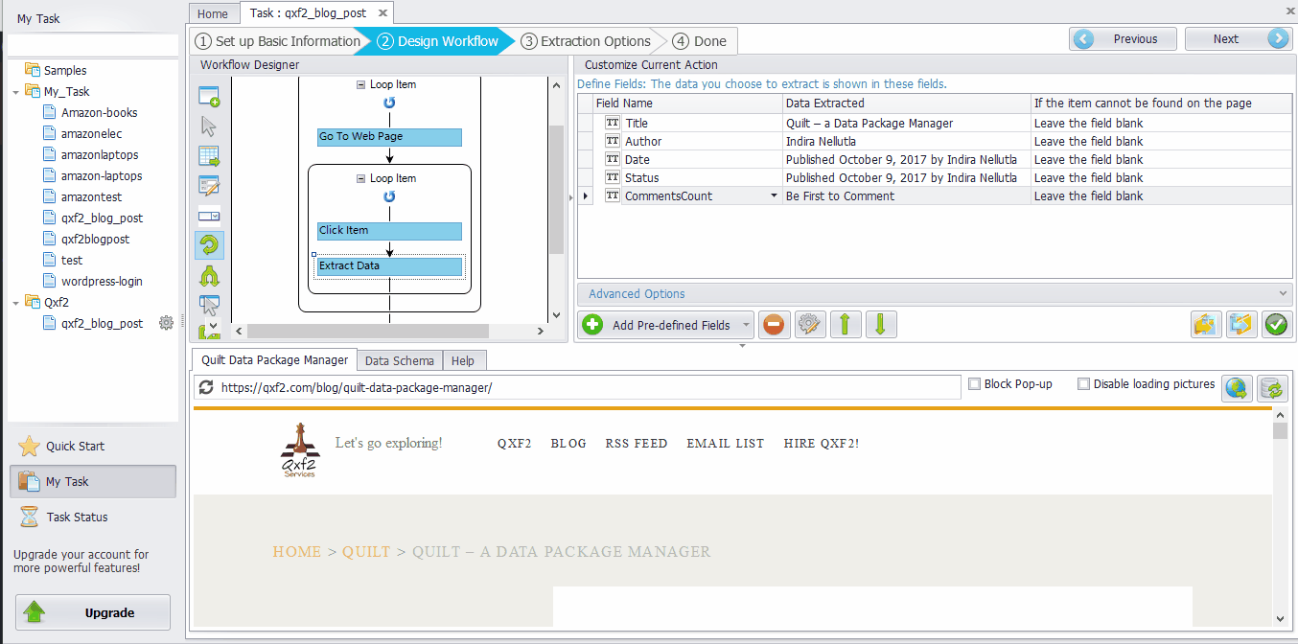Select the Data Schema tab
The image size is (1298, 644).
(x=400, y=360)
